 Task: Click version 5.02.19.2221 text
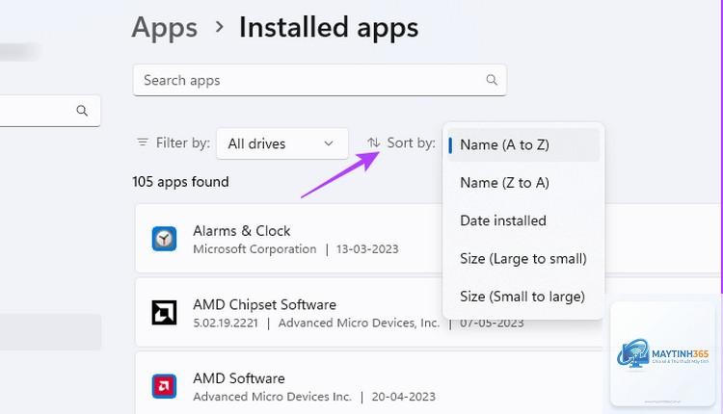(x=226, y=323)
